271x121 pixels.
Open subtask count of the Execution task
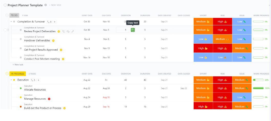[x=33, y=80]
